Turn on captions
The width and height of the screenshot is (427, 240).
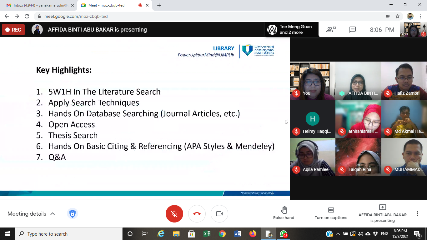pyautogui.click(x=331, y=213)
